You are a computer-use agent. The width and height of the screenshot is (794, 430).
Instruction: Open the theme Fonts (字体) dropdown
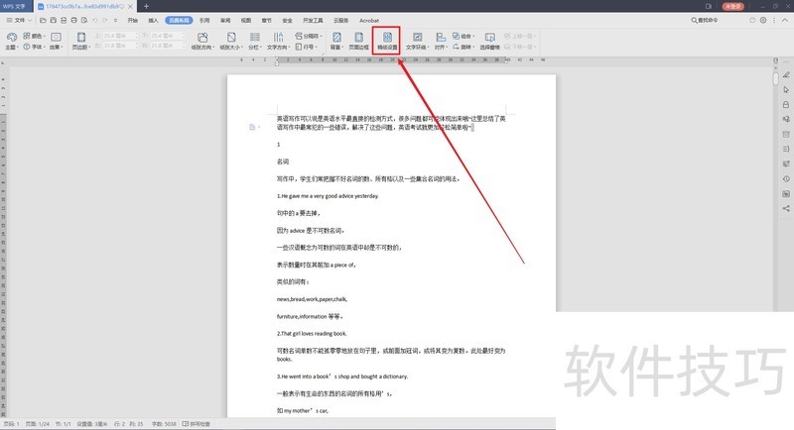(x=34, y=47)
